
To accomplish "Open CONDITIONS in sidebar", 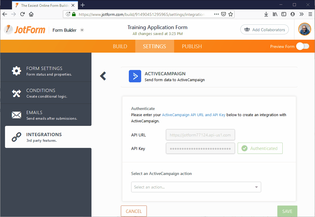I will click(46, 93).
